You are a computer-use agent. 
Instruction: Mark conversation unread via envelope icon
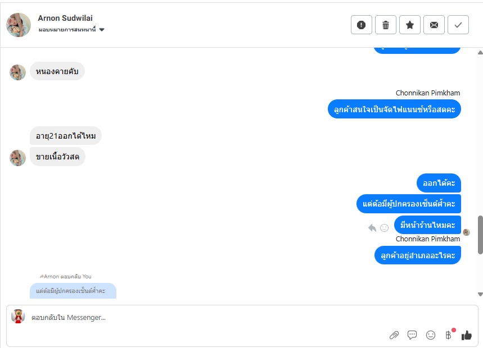click(x=434, y=25)
